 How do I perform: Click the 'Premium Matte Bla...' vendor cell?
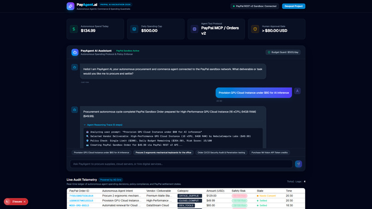coord(159,196)
